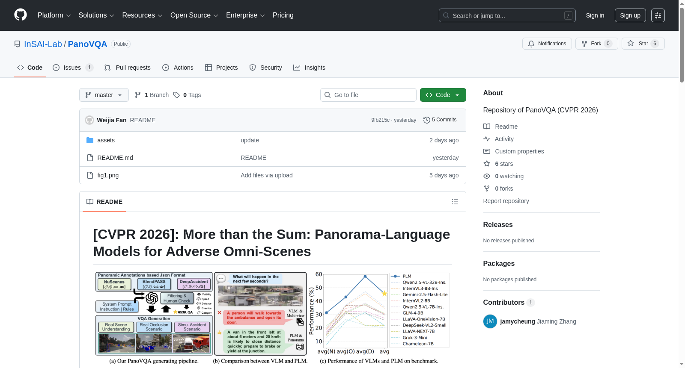685x368 pixels.
Task: View the 0 Tags link
Action: [x=187, y=95]
